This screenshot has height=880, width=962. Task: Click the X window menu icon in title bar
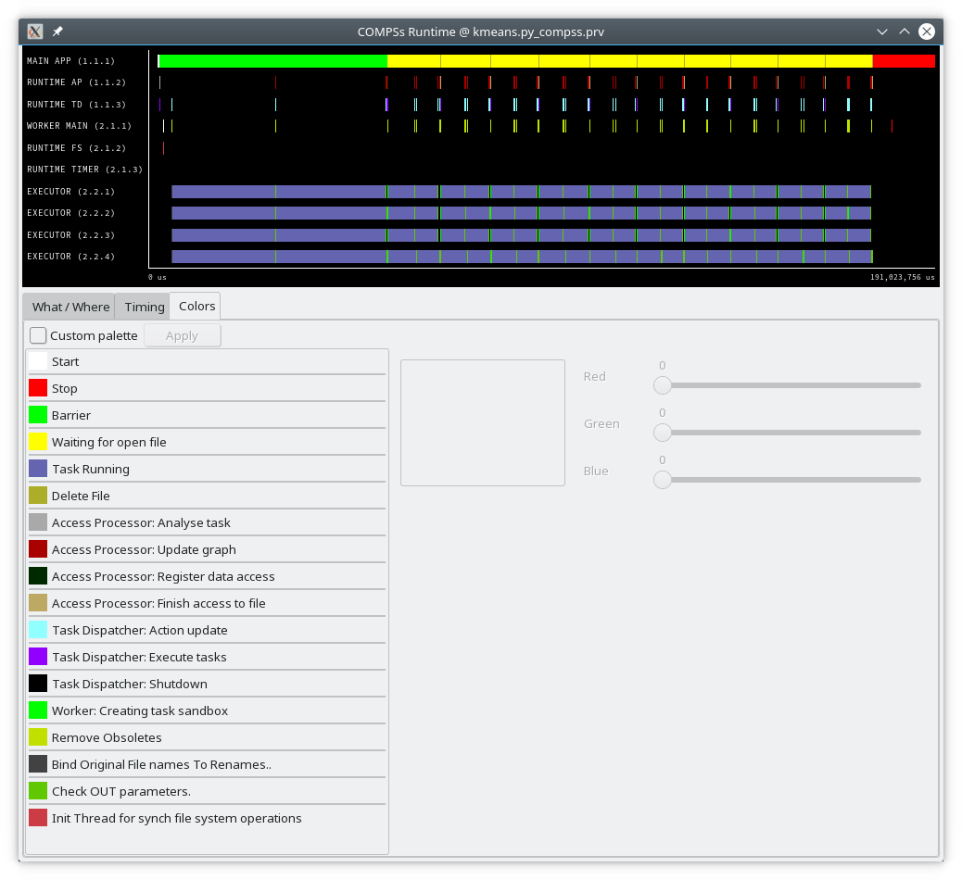coord(35,31)
